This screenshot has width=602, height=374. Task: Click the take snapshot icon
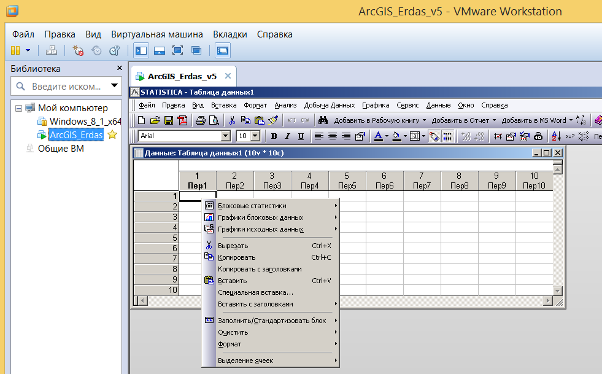pyautogui.click(x=78, y=50)
